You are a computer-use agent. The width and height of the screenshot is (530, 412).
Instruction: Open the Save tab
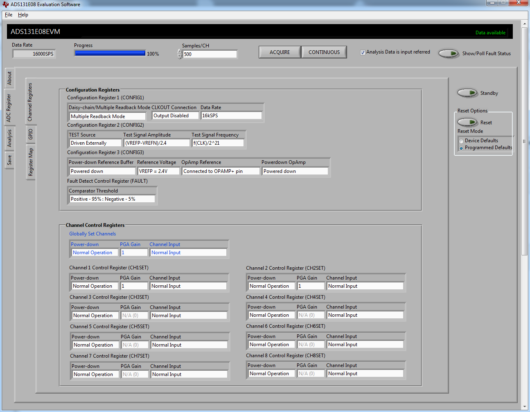coord(9,160)
